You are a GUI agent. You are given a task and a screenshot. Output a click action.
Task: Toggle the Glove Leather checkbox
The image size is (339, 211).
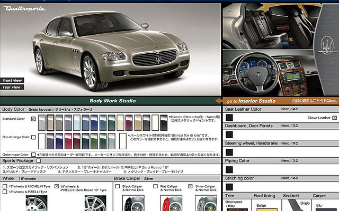pos(334,118)
